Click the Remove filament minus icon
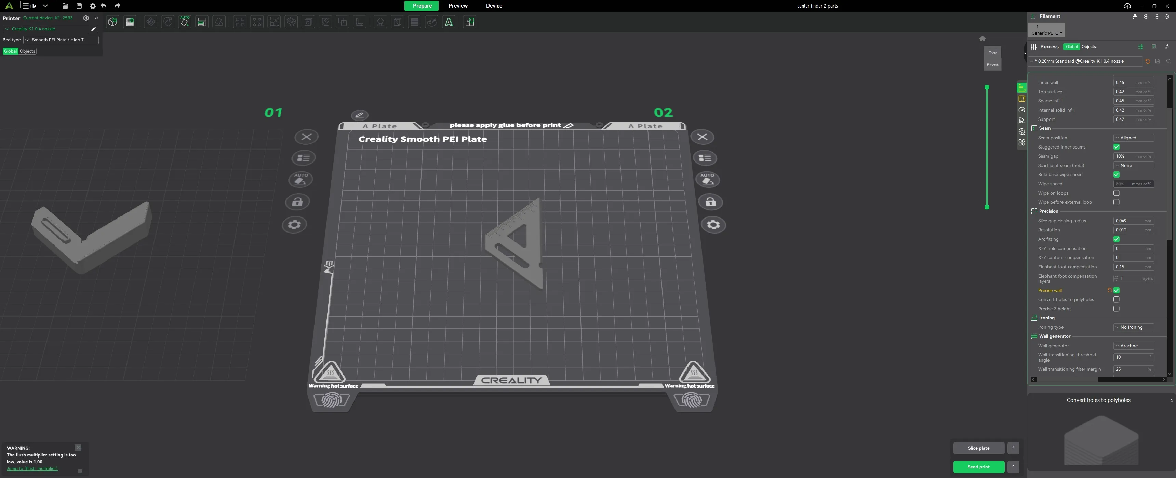Viewport: 1176px width, 478px height. coord(1157,16)
